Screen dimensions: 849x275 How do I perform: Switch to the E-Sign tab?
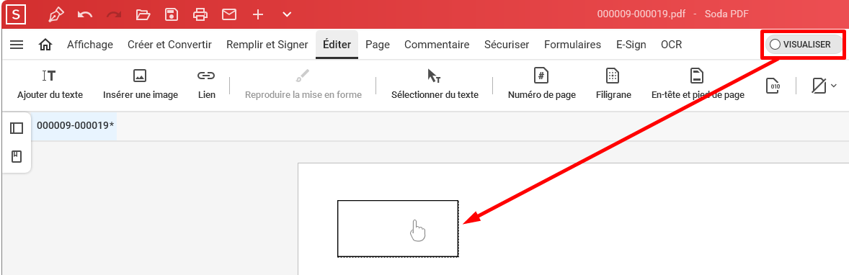click(x=631, y=45)
